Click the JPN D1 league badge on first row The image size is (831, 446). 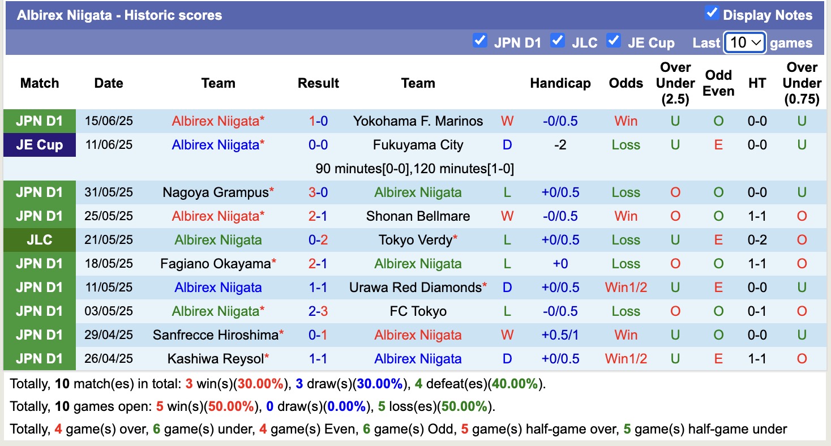click(39, 121)
